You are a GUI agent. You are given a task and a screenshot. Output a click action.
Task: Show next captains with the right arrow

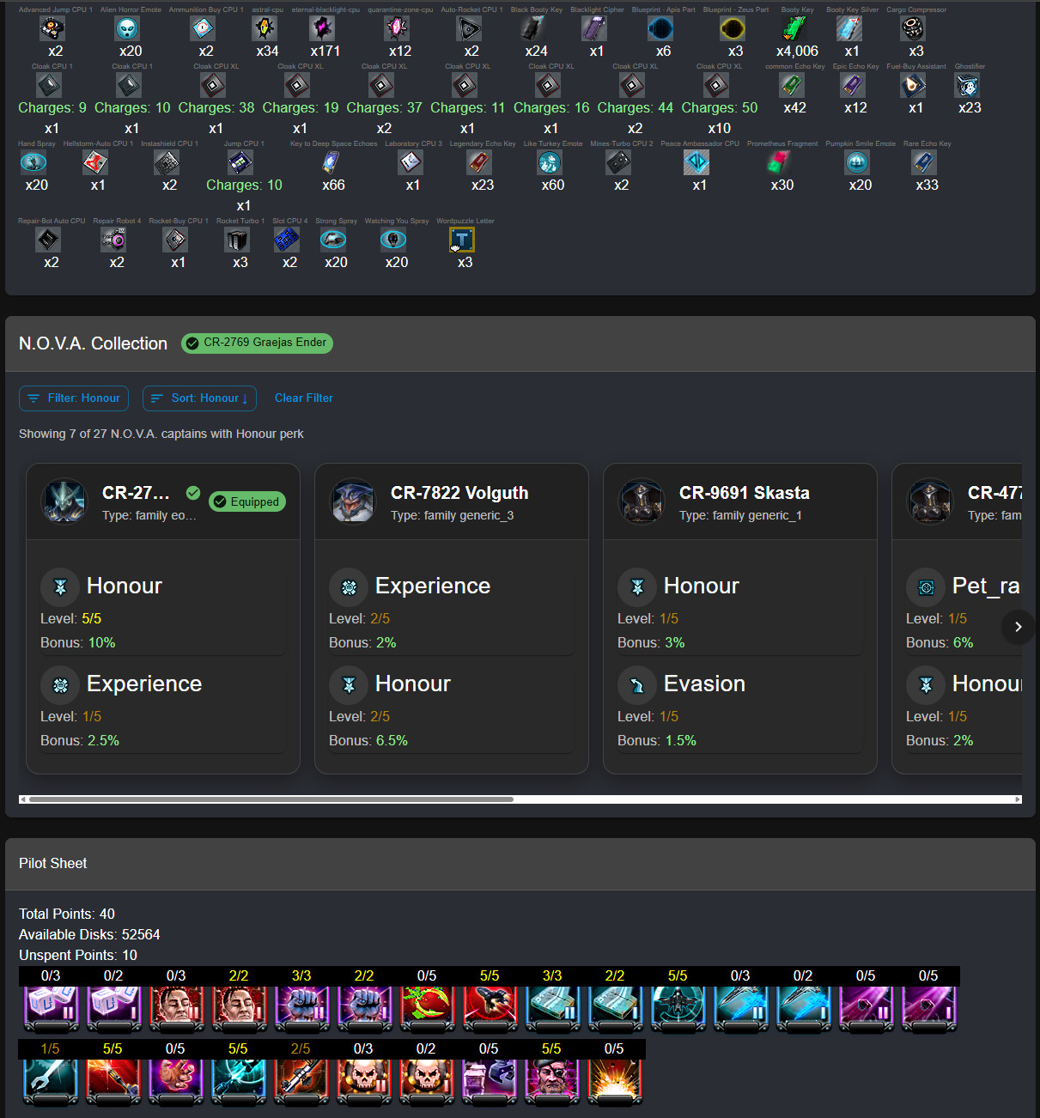click(1018, 627)
